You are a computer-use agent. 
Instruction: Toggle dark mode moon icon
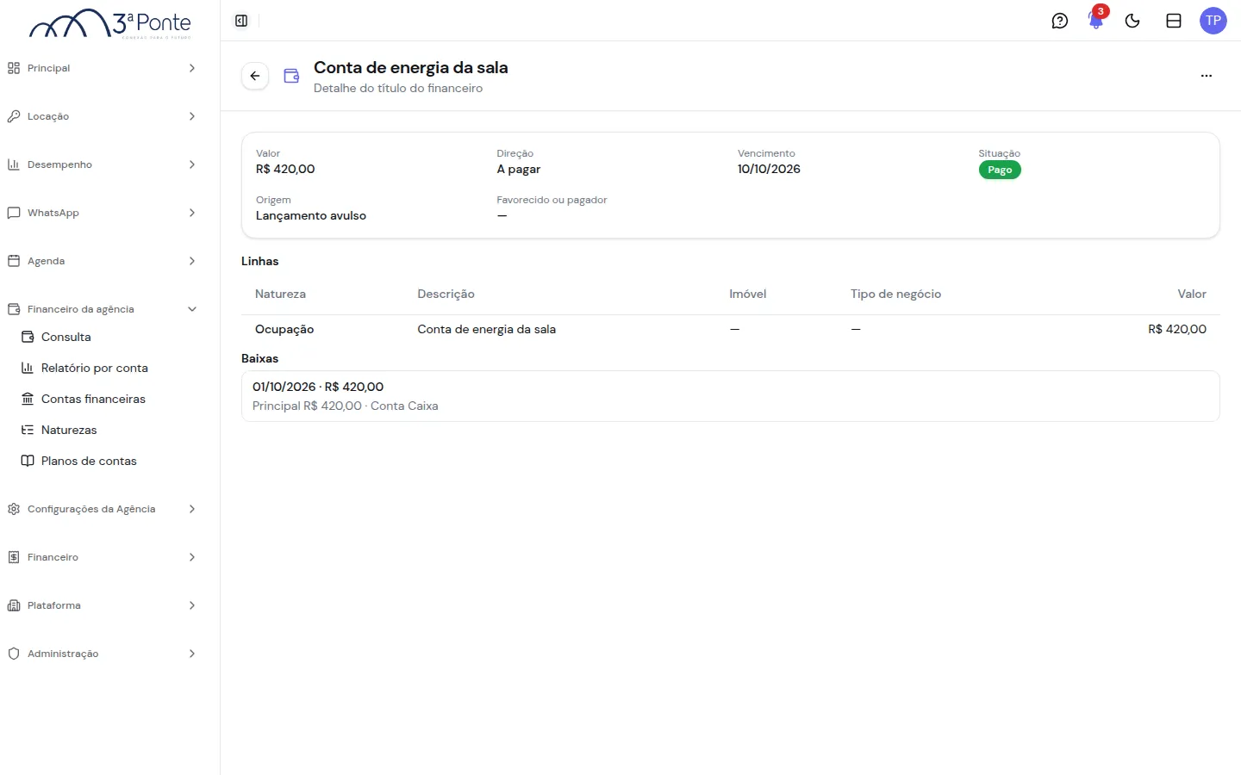coord(1132,21)
